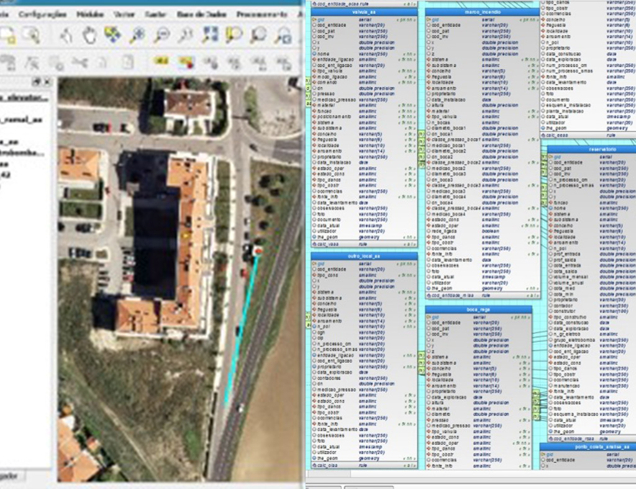Select the _ramal_aa layer in the panel
636x489 pixels.
[22, 120]
